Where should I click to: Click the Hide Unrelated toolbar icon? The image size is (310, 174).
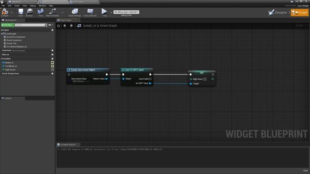(x=52, y=12)
